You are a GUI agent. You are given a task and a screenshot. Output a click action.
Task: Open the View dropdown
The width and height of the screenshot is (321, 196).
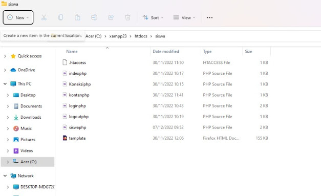pos(184,17)
